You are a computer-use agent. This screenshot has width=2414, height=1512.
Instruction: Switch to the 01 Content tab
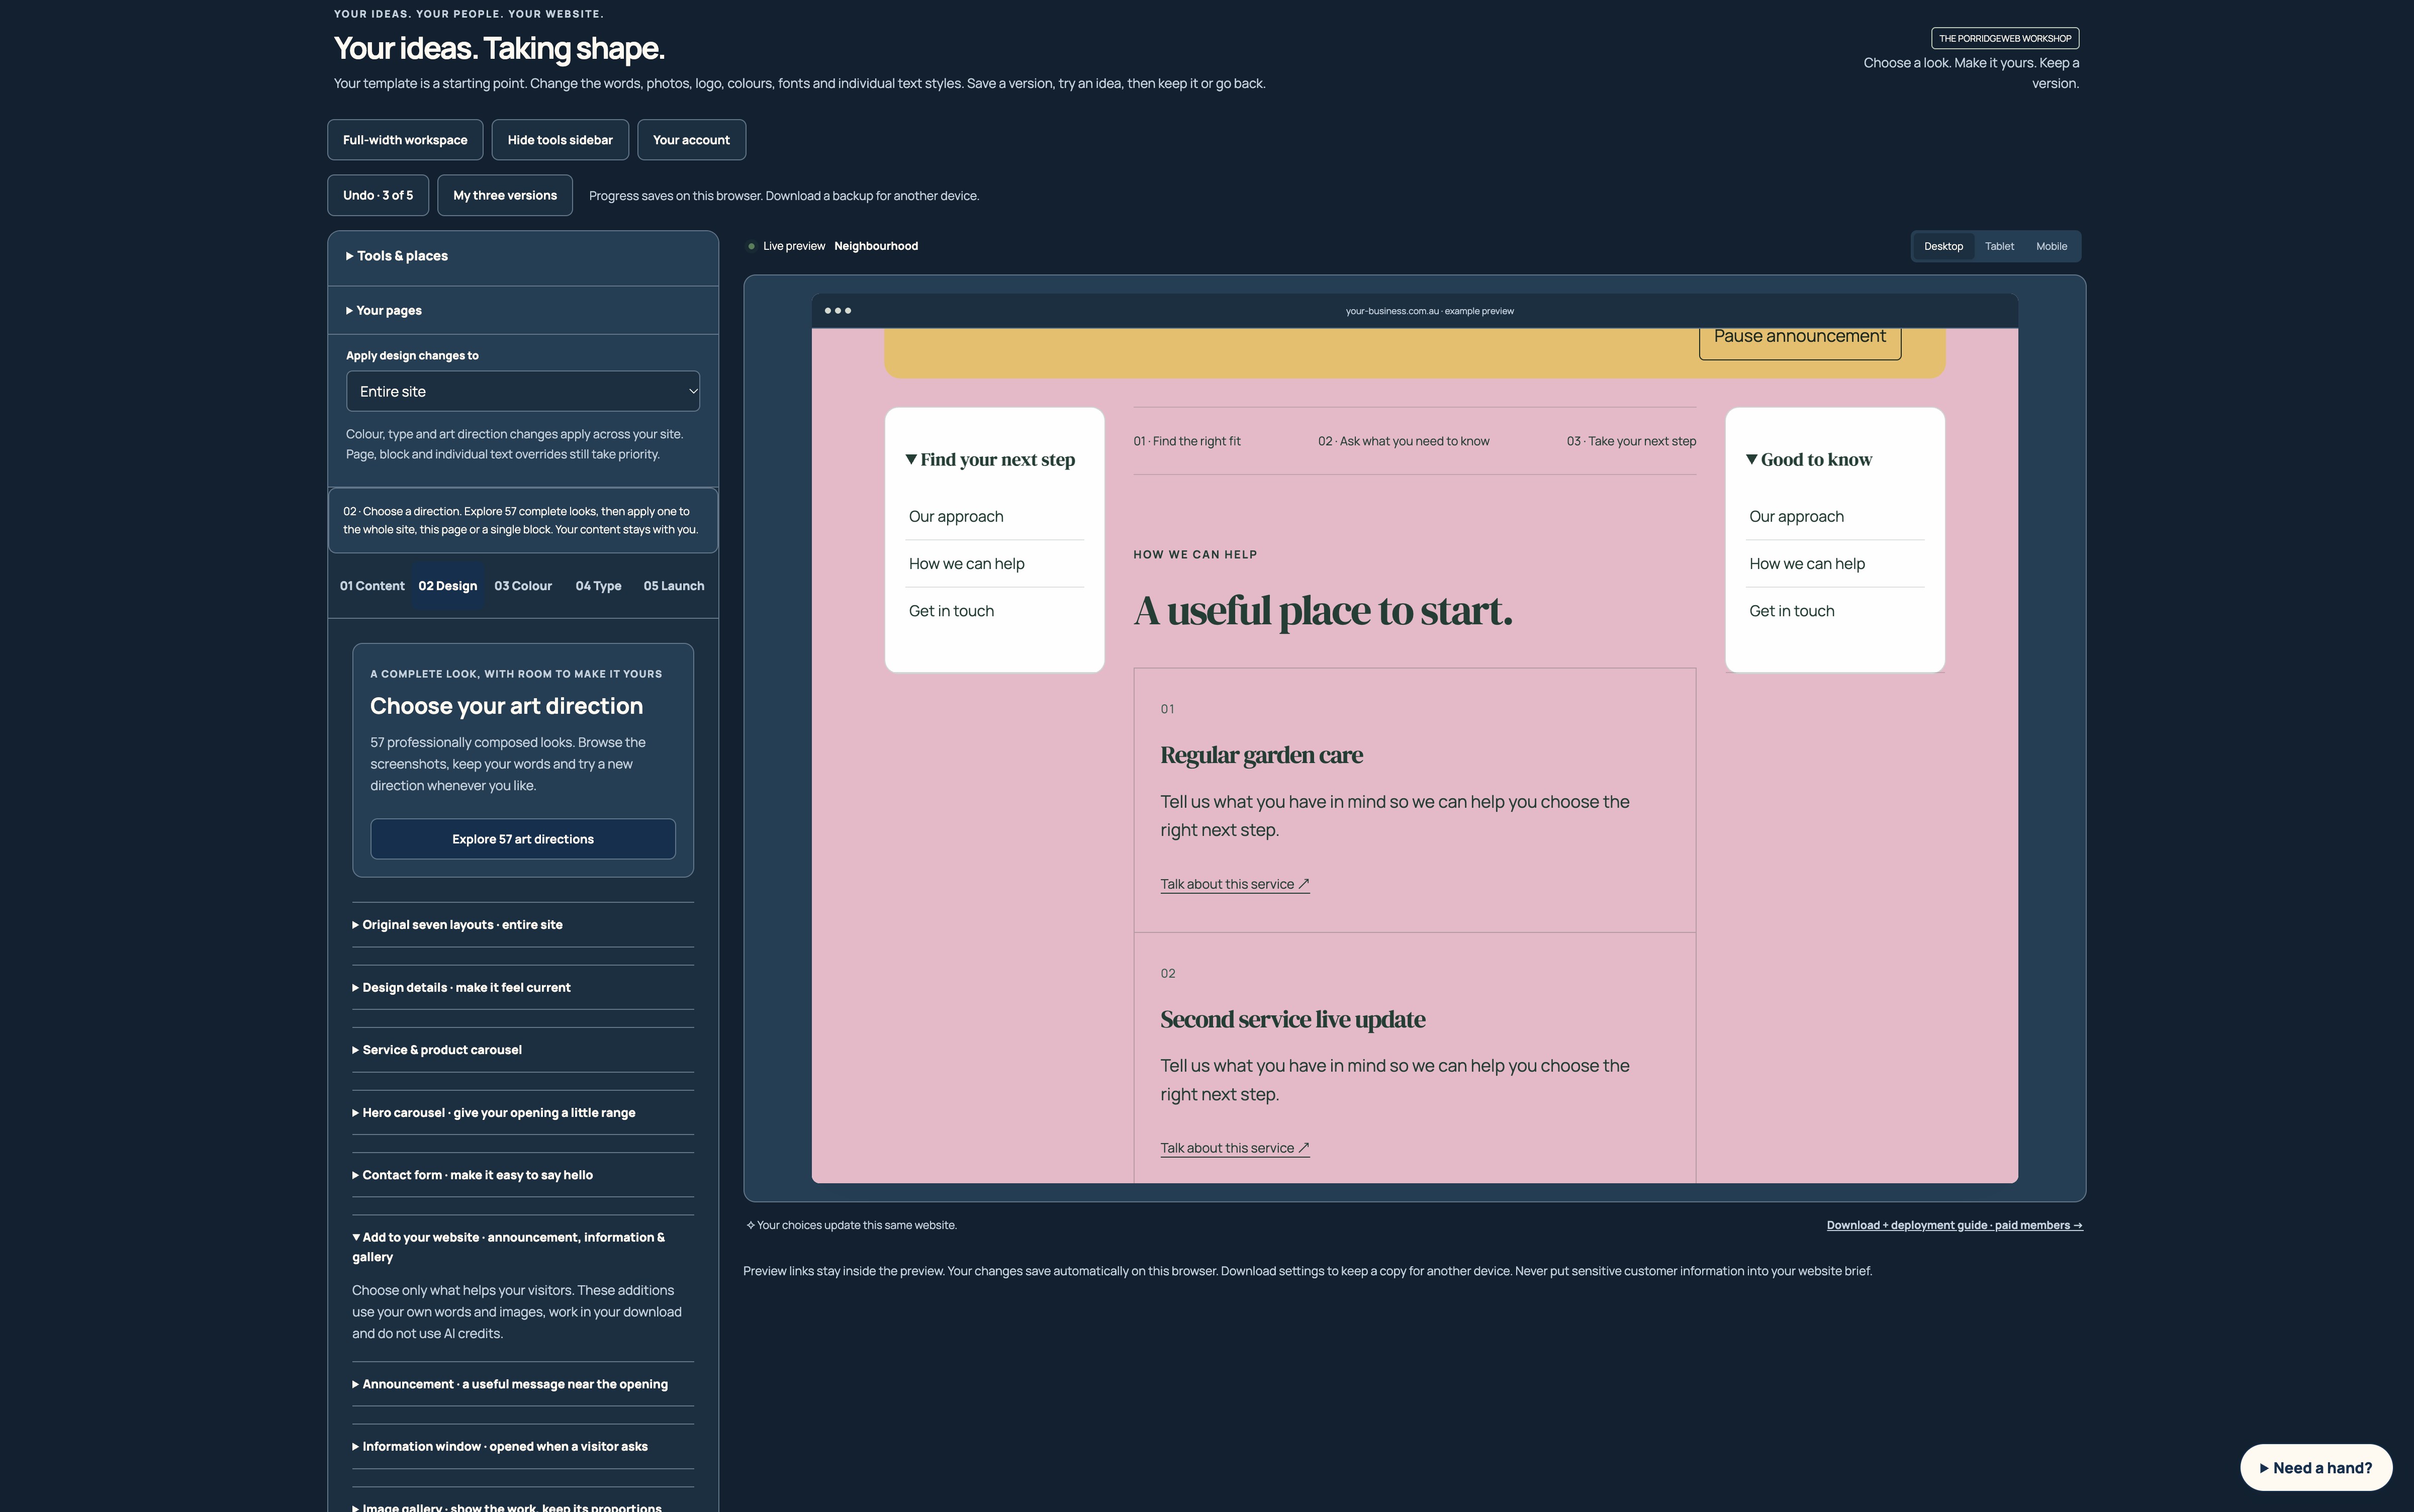coord(372,586)
